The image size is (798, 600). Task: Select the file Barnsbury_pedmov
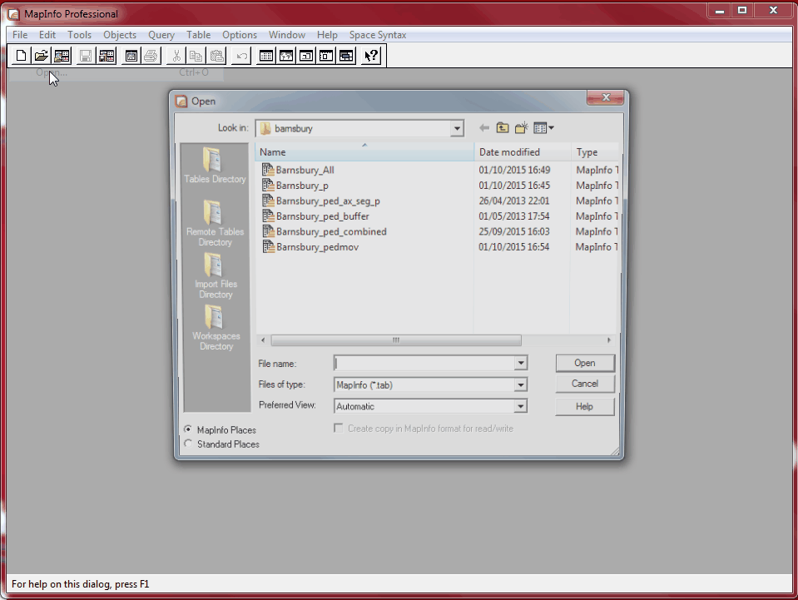310,247
